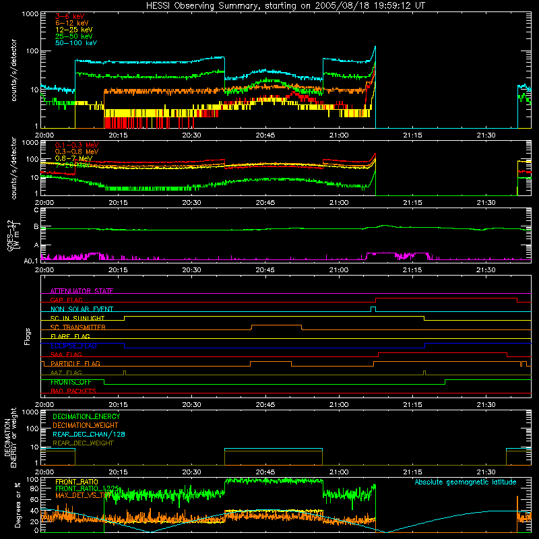539x539 pixels.
Task: Select the NON_SOLAR_EVENT flag label
Action: (82, 309)
